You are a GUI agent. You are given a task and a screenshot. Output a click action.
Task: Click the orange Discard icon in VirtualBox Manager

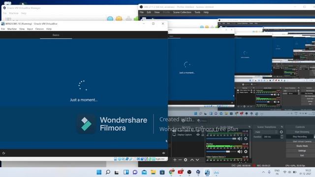coord(119,19)
